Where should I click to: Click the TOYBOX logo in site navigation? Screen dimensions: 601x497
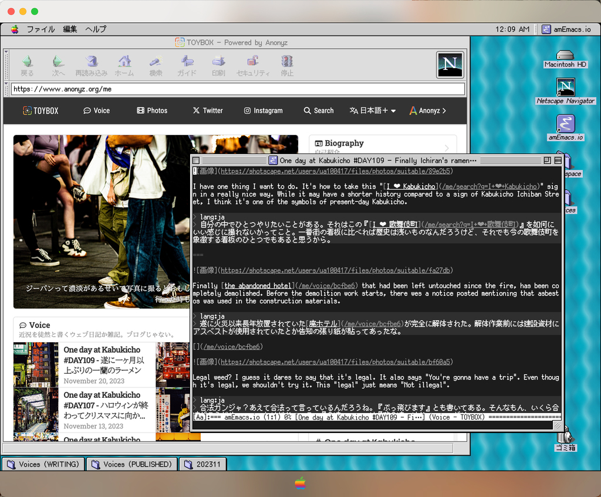point(40,111)
